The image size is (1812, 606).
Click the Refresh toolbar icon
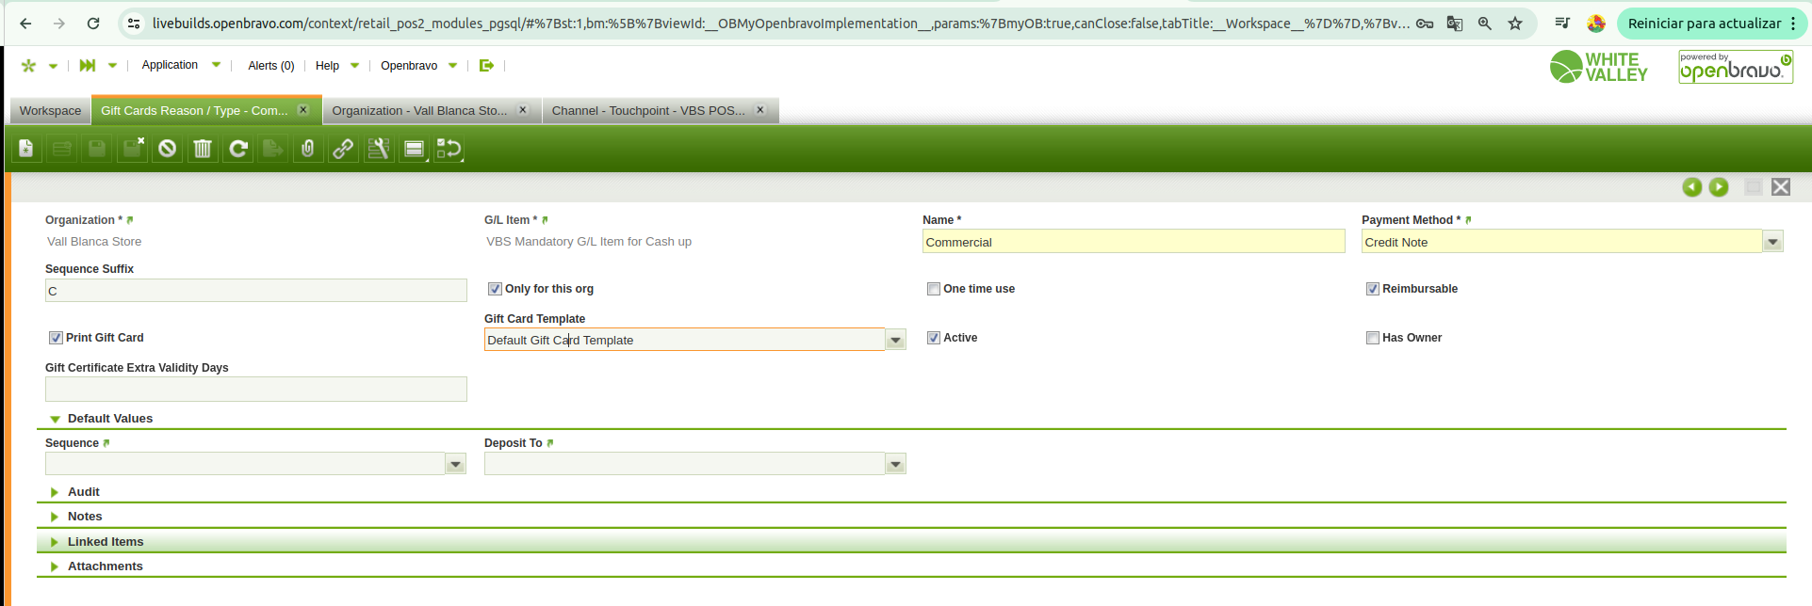point(238,149)
